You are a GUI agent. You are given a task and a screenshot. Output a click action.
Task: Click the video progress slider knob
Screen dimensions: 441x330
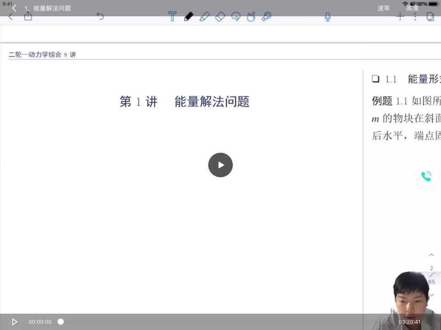(x=61, y=322)
